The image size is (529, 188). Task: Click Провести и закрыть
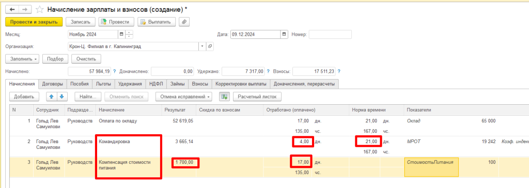[34, 22]
